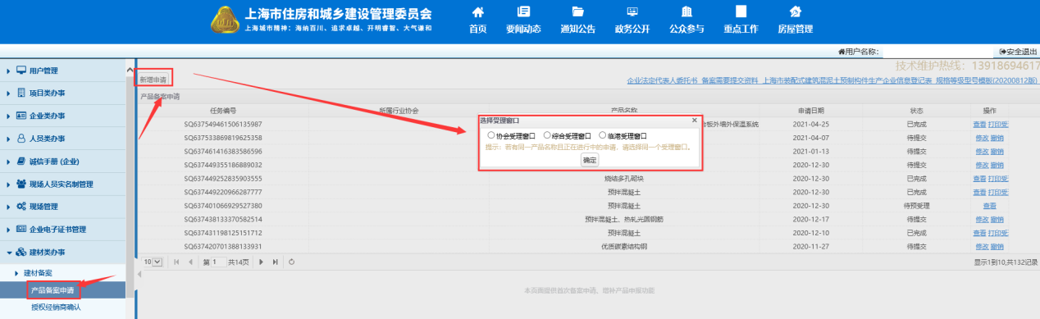Refresh the product filing grid
Image resolution: width=1040 pixels, height=319 pixels.
(292, 262)
